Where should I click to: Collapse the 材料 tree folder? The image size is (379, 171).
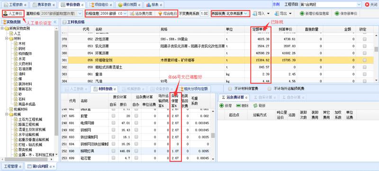coord(7,39)
